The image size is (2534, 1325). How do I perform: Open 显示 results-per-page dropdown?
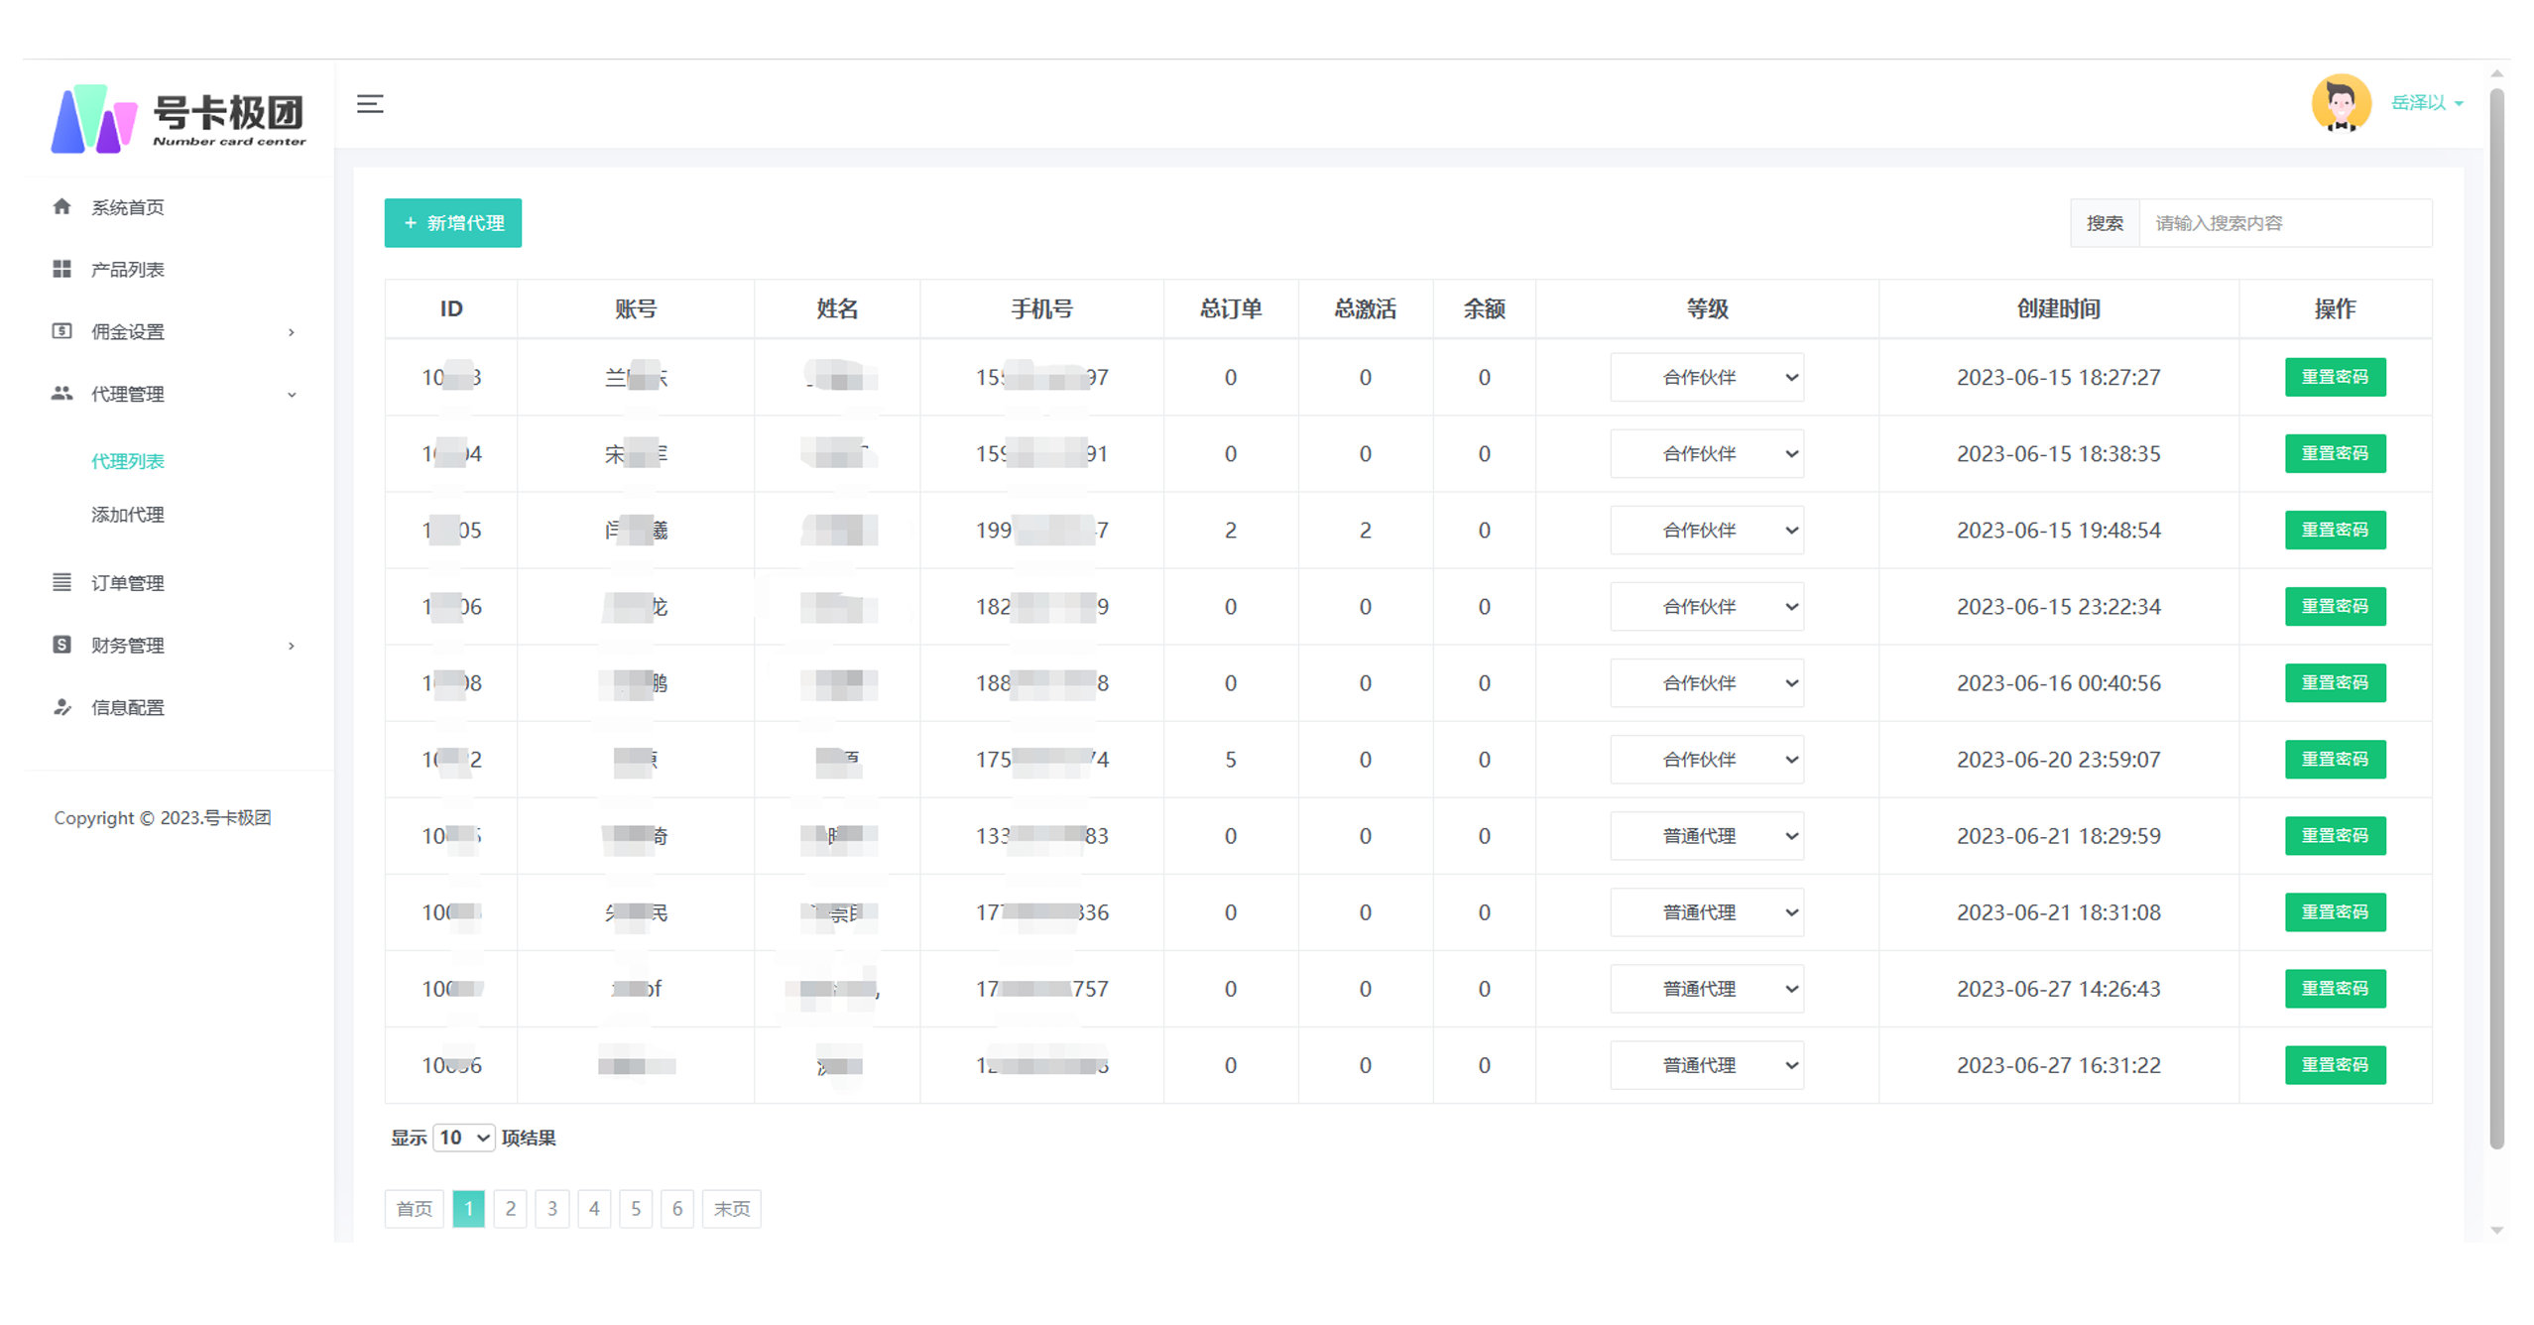point(464,1138)
